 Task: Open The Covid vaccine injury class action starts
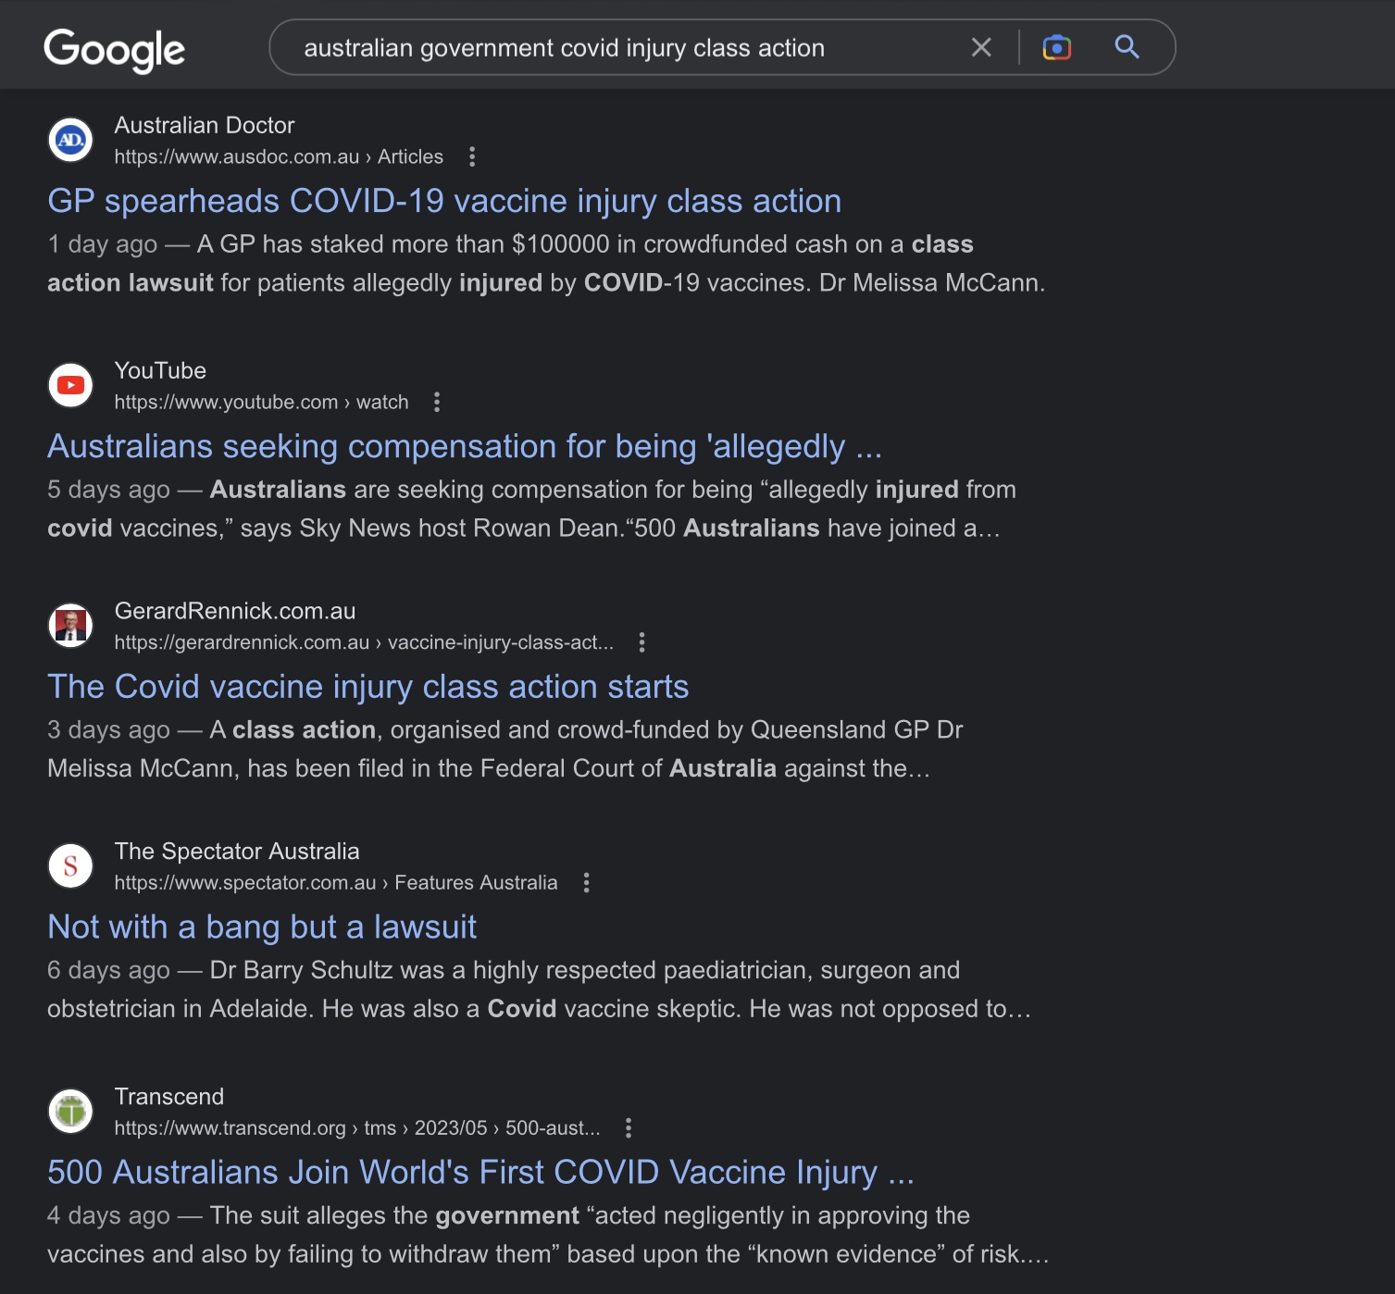click(x=368, y=687)
